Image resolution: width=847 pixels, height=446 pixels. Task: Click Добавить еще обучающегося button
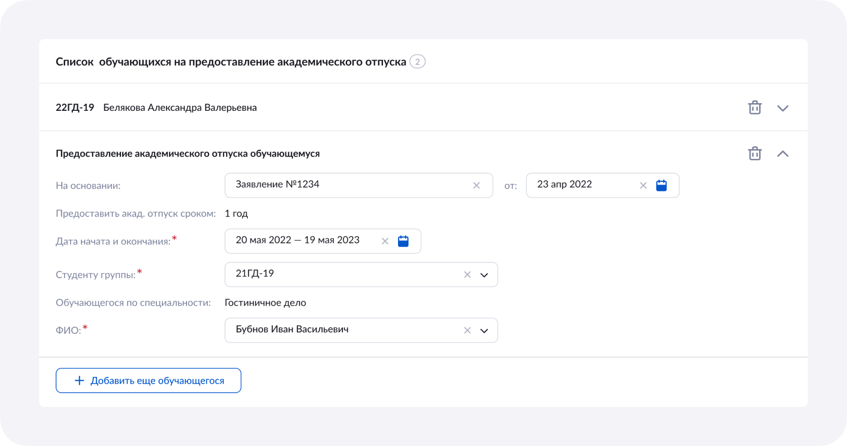148,380
